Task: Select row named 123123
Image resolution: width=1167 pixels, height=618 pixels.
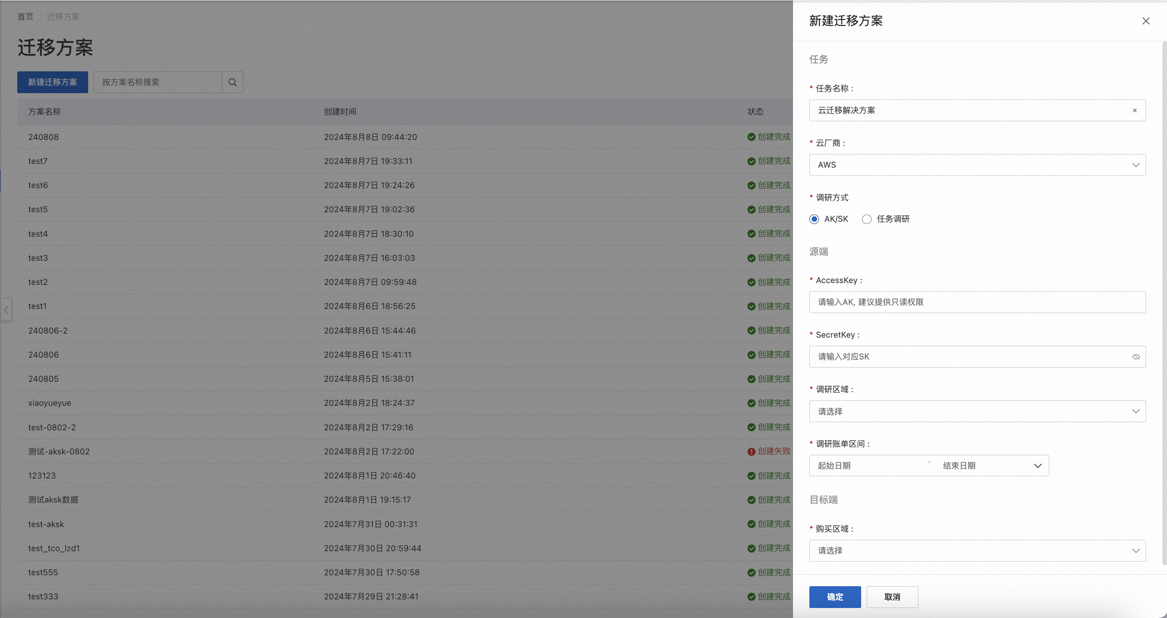Action: pos(405,476)
